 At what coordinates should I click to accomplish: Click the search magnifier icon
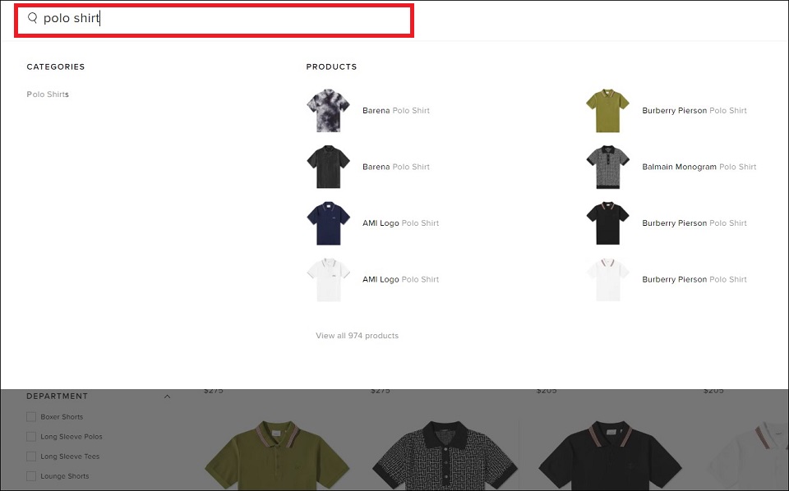(33, 18)
